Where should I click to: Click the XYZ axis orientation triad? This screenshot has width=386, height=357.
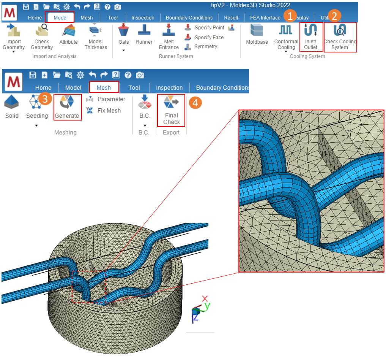pos(200,309)
